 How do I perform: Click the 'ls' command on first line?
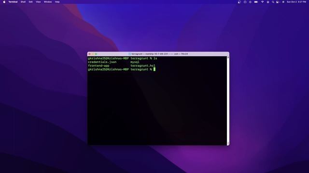[x=155, y=59]
